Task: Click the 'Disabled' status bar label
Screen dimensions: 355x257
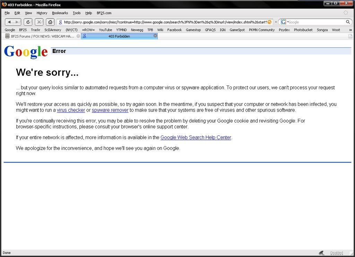Action: [336, 253]
